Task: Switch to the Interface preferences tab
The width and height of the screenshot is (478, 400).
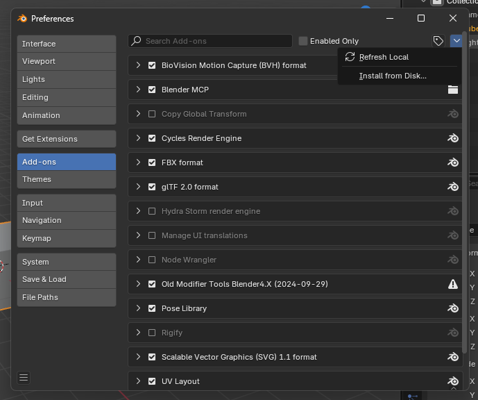Action: coord(67,44)
